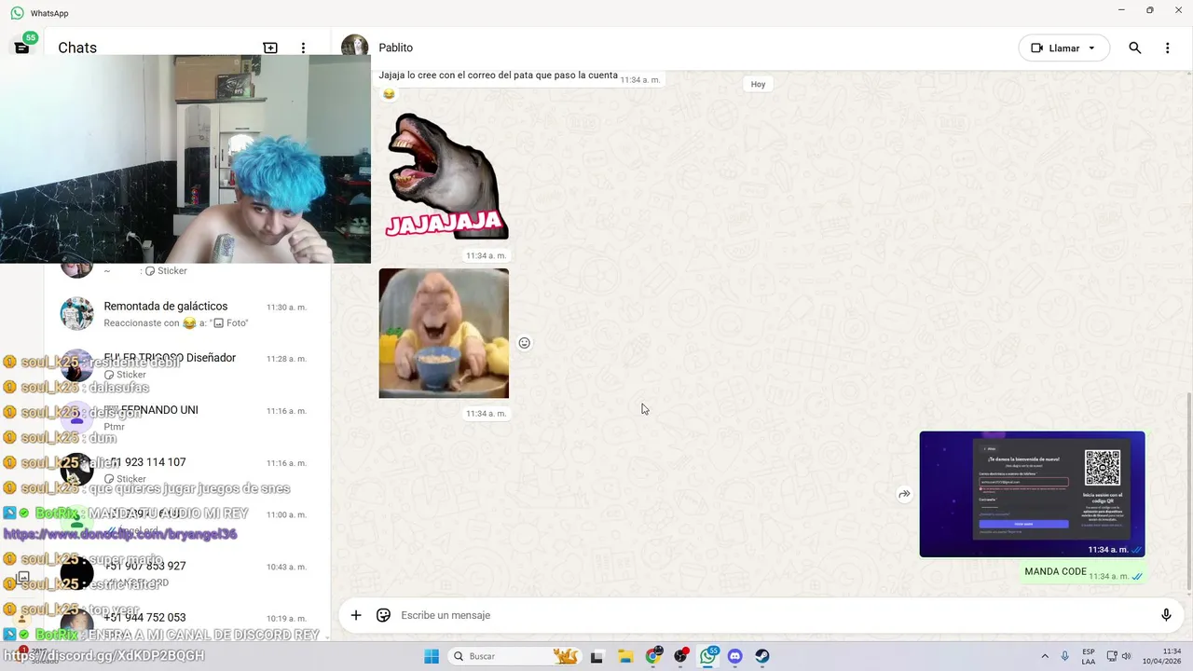
Task: Click the taskbar Buscar search box
Action: 514,656
